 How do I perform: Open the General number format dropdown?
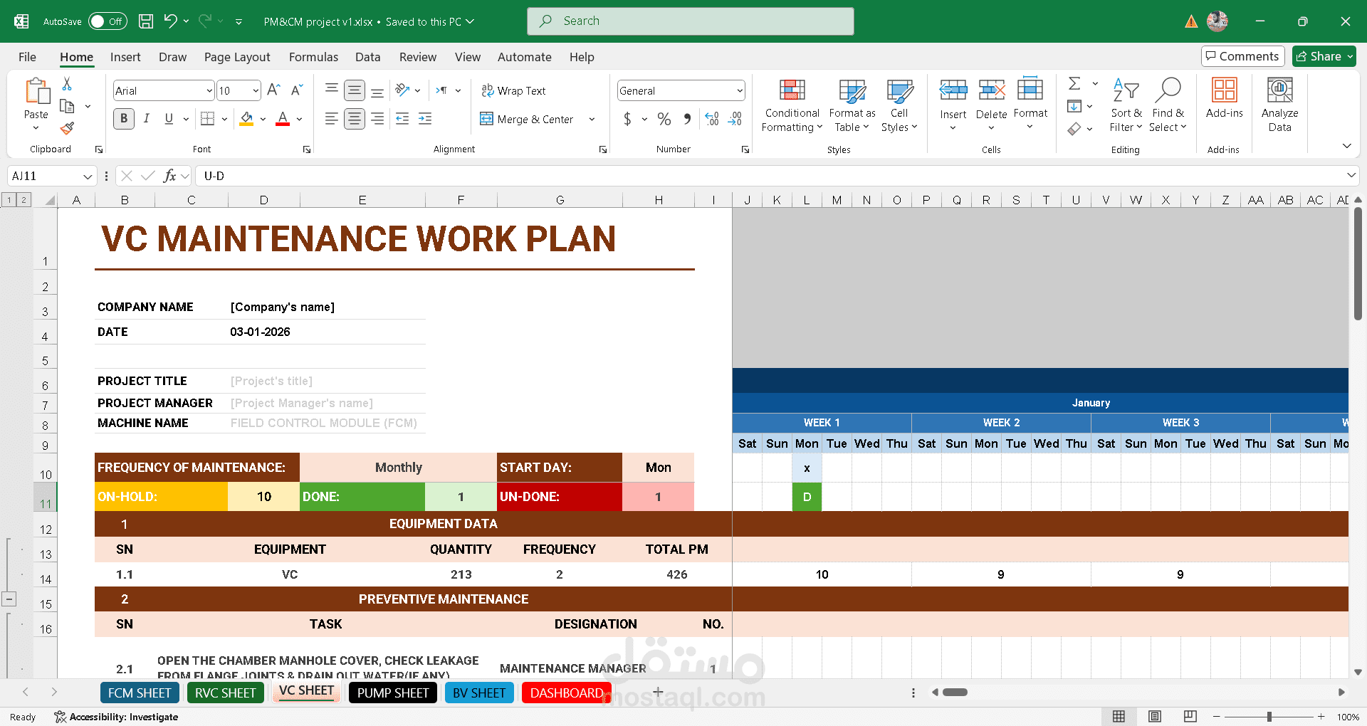pos(740,90)
